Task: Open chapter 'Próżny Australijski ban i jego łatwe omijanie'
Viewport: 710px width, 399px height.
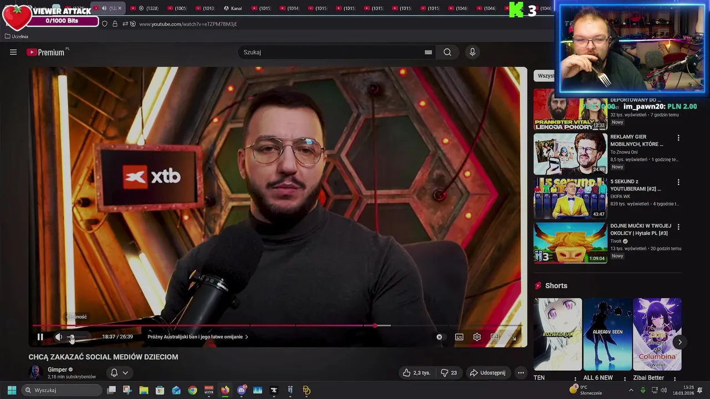Action: (198, 337)
